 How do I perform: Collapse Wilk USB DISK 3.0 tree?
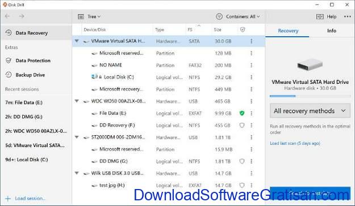77,173
